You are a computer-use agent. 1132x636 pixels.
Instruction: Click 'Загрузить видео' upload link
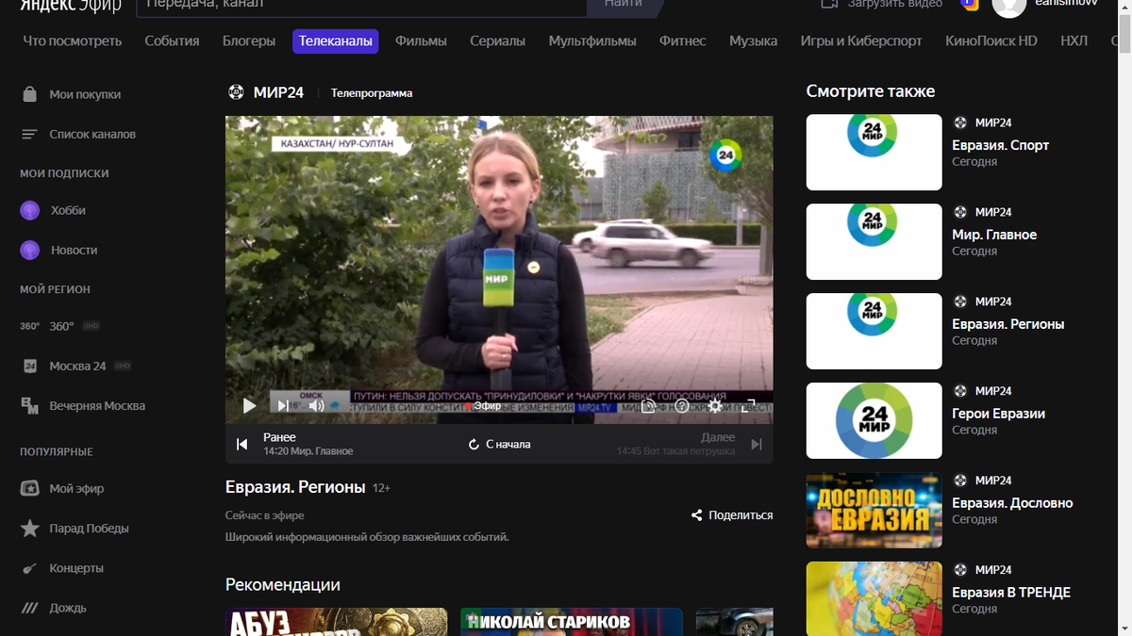point(883,5)
